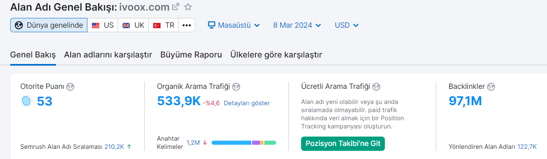Open the Masaüstü device dropdown
This screenshot has height=159, width=547.
pos(234,25)
